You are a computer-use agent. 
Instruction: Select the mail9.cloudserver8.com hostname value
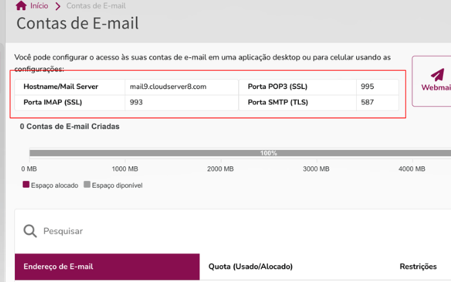pos(168,87)
